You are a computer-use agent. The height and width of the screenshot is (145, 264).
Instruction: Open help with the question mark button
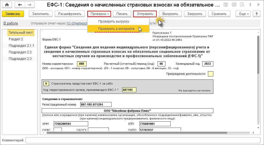(256, 14)
